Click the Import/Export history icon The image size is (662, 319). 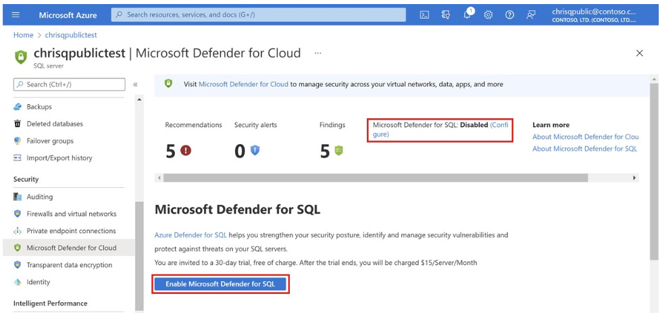click(x=18, y=158)
